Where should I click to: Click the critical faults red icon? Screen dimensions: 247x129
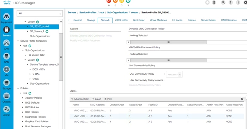pos(109,1)
